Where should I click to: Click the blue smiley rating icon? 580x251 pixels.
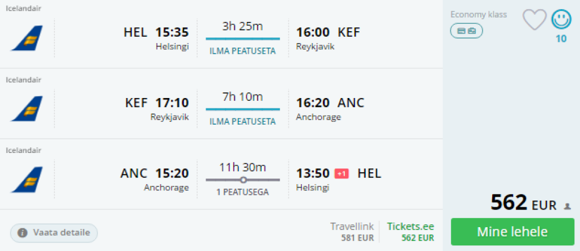[x=561, y=19]
